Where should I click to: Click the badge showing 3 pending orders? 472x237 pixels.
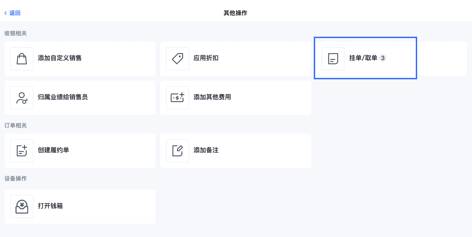coord(383,58)
